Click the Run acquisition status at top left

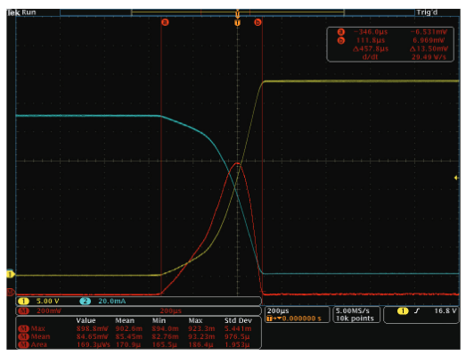click(x=29, y=12)
